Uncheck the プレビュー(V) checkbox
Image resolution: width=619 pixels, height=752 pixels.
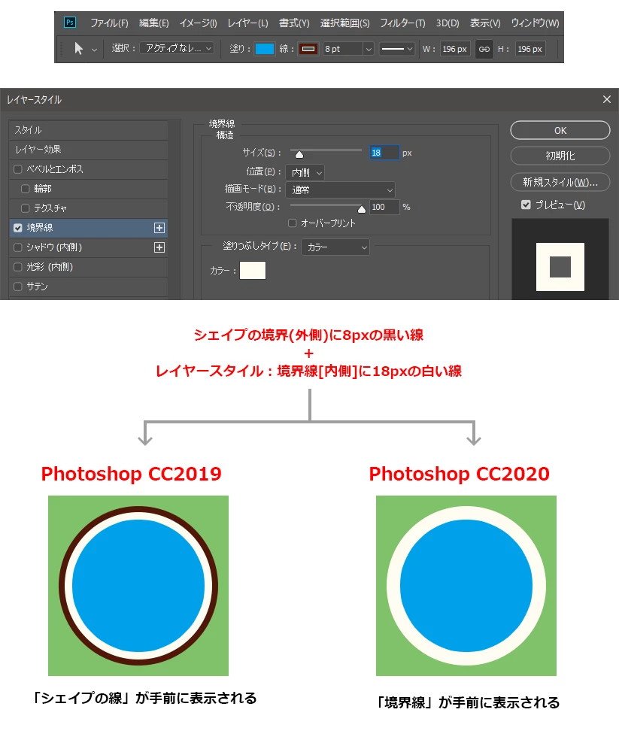(526, 205)
